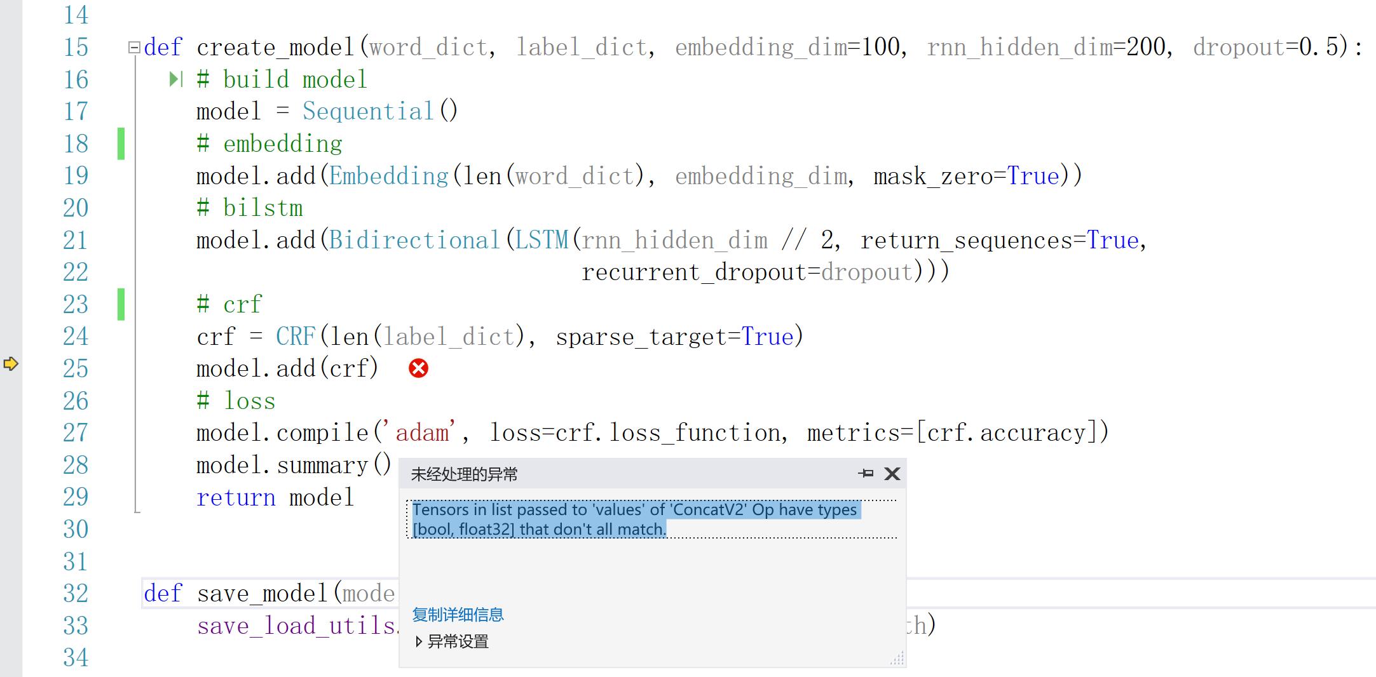1376x677 pixels.
Task: Click dropout=0.5 parameter in function signature
Action: point(1265,48)
